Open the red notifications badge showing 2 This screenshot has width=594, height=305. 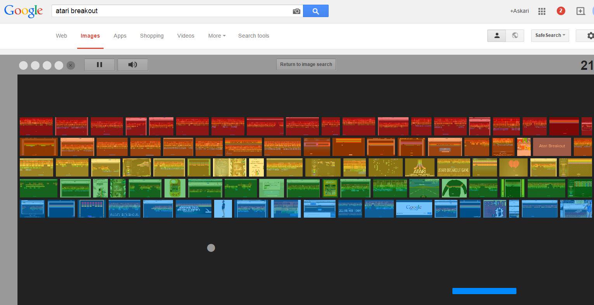pyautogui.click(x=561, y=11)
